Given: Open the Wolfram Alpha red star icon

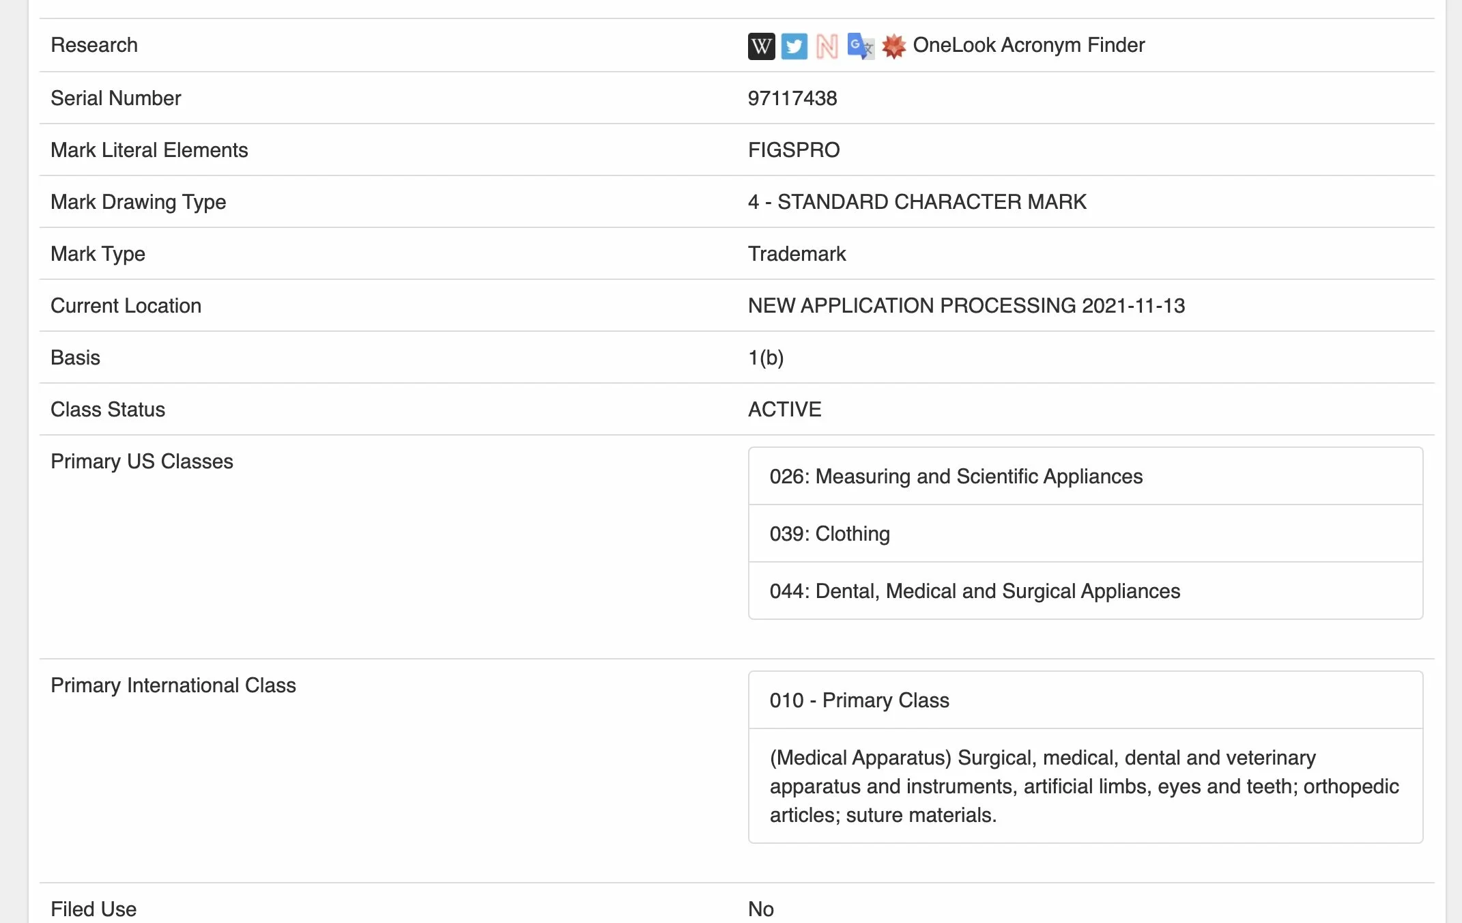Looking at the screenshot, I should [893, 46].
